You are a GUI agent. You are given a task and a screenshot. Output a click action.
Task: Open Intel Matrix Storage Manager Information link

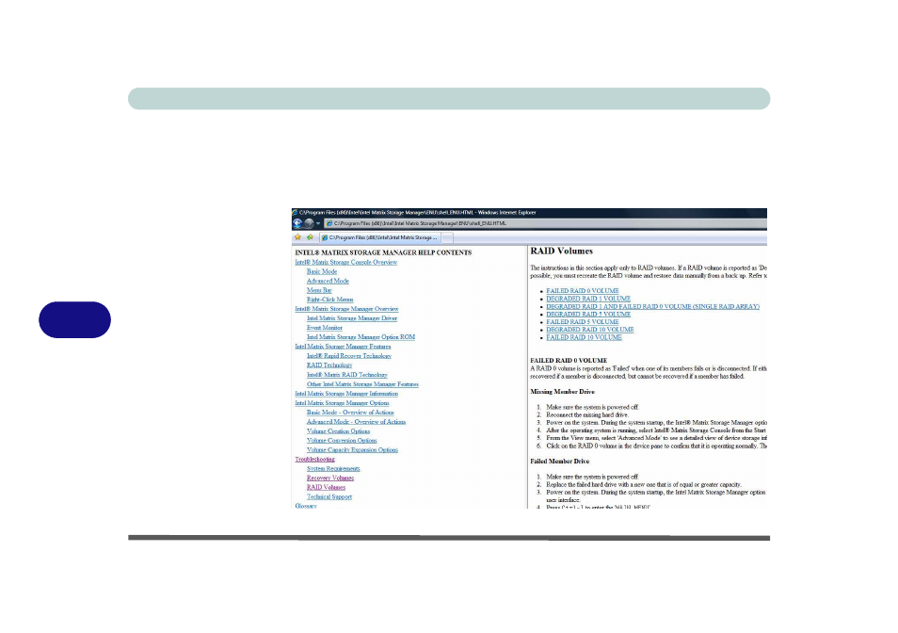pyautogui.click(x=346, y=394)
